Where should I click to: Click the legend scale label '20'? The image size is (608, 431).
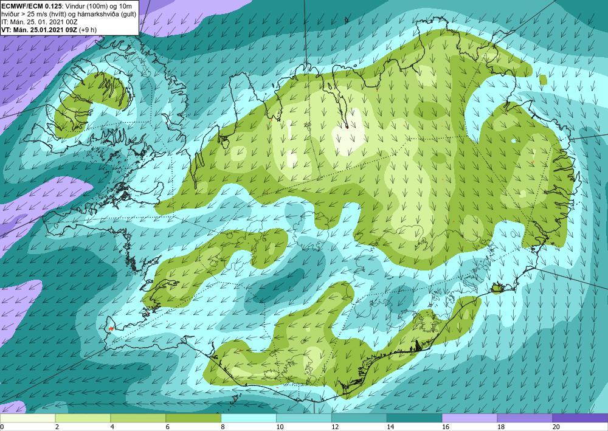pyautogui.click(x=556, y=427)
